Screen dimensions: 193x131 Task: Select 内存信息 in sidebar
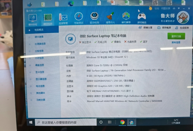40,58
